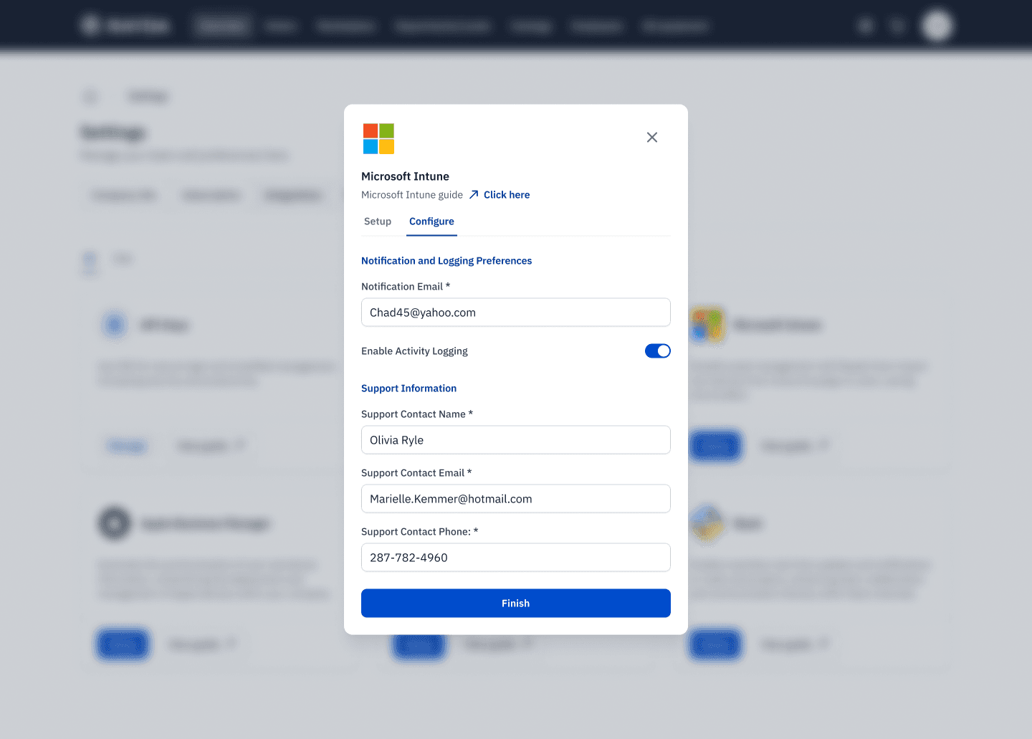Select the Configure tab
The width and height of the screenshot is (1032, 739).
point(431,221)
